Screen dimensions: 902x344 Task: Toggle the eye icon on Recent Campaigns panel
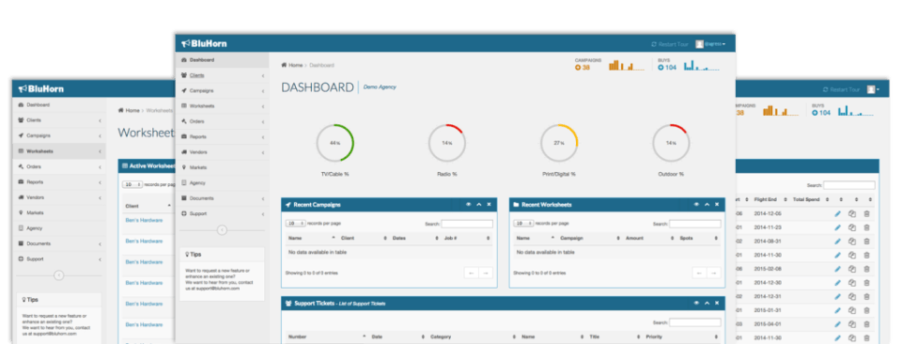468,204
